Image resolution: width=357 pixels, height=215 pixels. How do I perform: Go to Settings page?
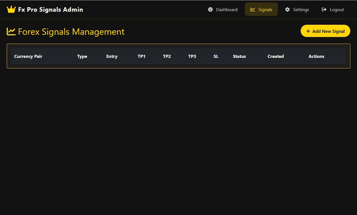coord(297,9)
